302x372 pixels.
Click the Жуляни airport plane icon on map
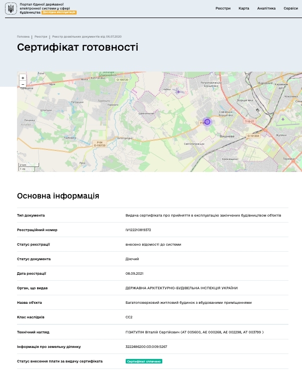coord(283,119)
